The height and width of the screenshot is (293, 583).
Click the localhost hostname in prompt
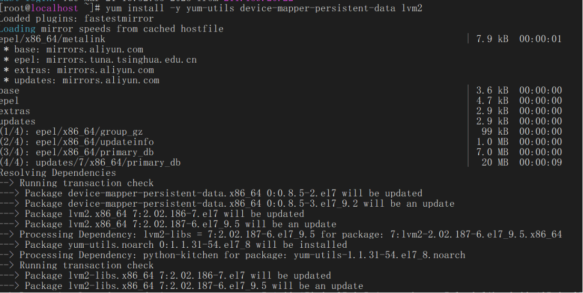tap(55, 8)
